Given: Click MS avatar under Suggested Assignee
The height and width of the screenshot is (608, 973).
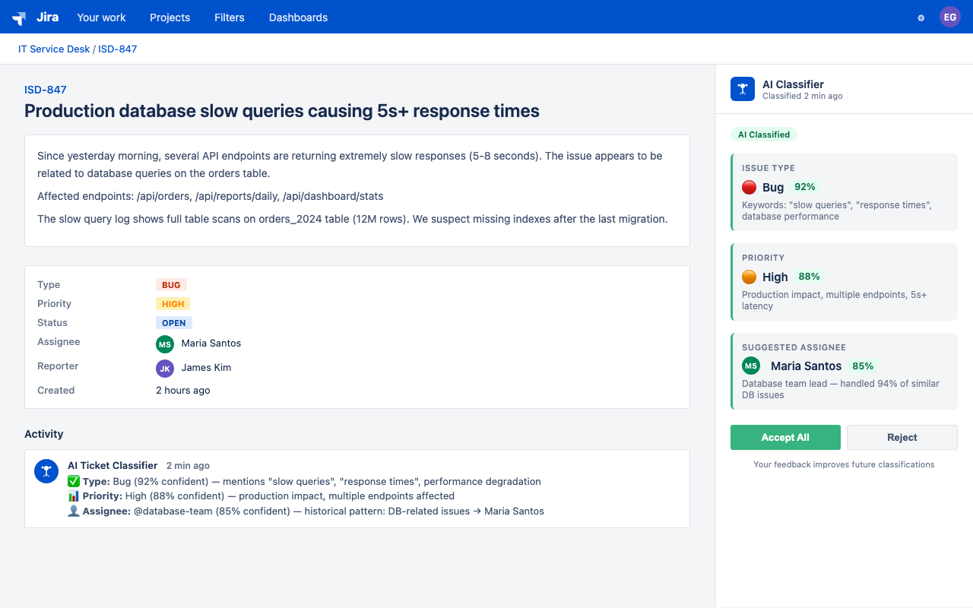Looking at the screenshot, I should click(750, 366).
